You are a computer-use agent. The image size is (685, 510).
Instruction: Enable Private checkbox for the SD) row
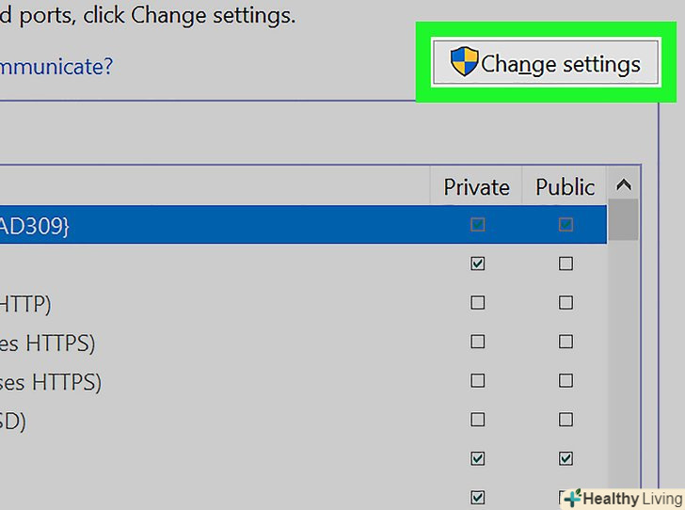click(478, 420)
